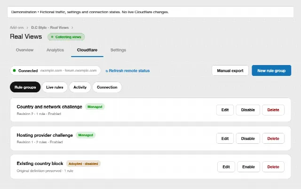
Task: Edit Country and network challenge group
Action: 225,110
